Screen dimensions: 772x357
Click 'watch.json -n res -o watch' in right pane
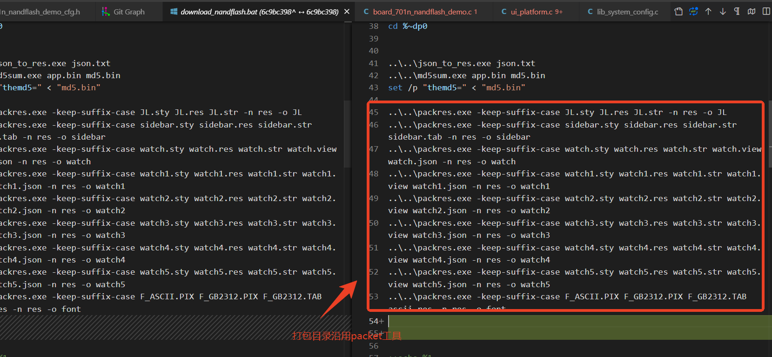[x=452, y=162]
